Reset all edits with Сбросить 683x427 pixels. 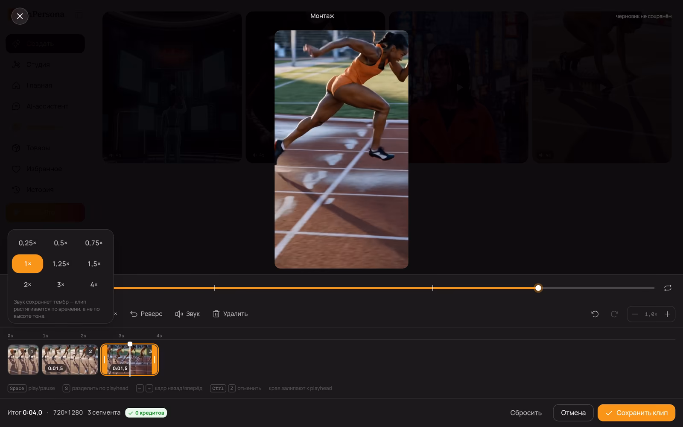(526, 413)
